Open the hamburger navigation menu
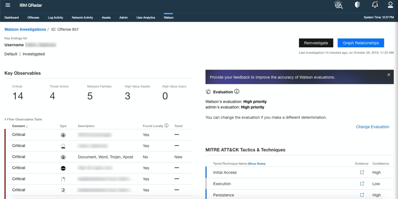398x199 pixels. point(8,5)
